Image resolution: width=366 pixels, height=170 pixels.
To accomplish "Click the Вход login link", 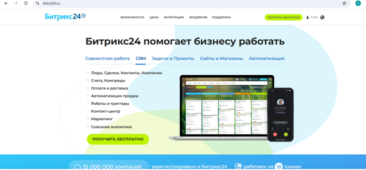I will click(312, 17).
